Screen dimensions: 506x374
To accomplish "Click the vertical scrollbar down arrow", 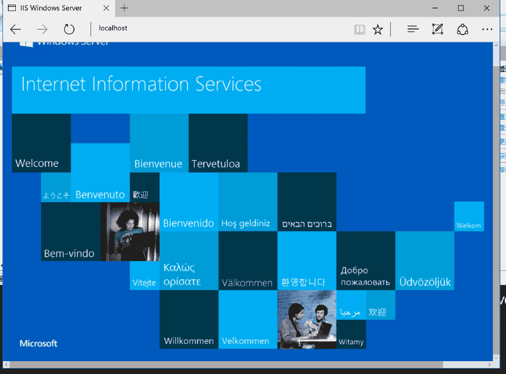I will (496, 358).
